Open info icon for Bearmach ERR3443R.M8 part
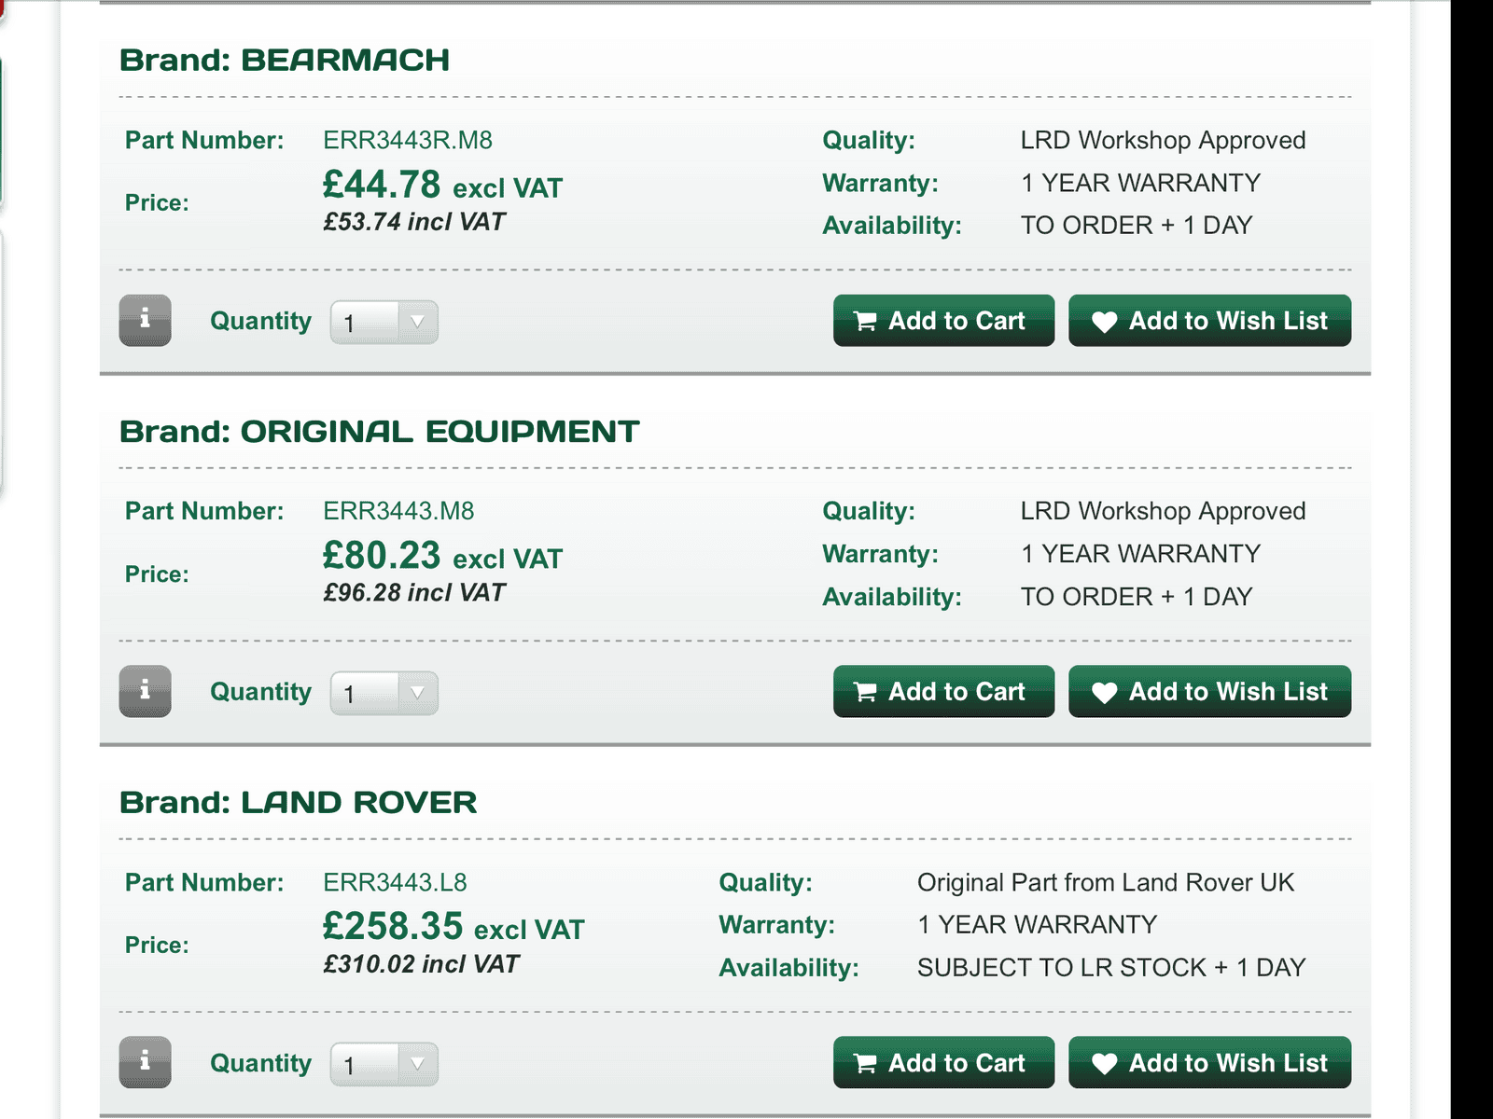The width and height of the screenshot is (1493, 1119). 145,321
